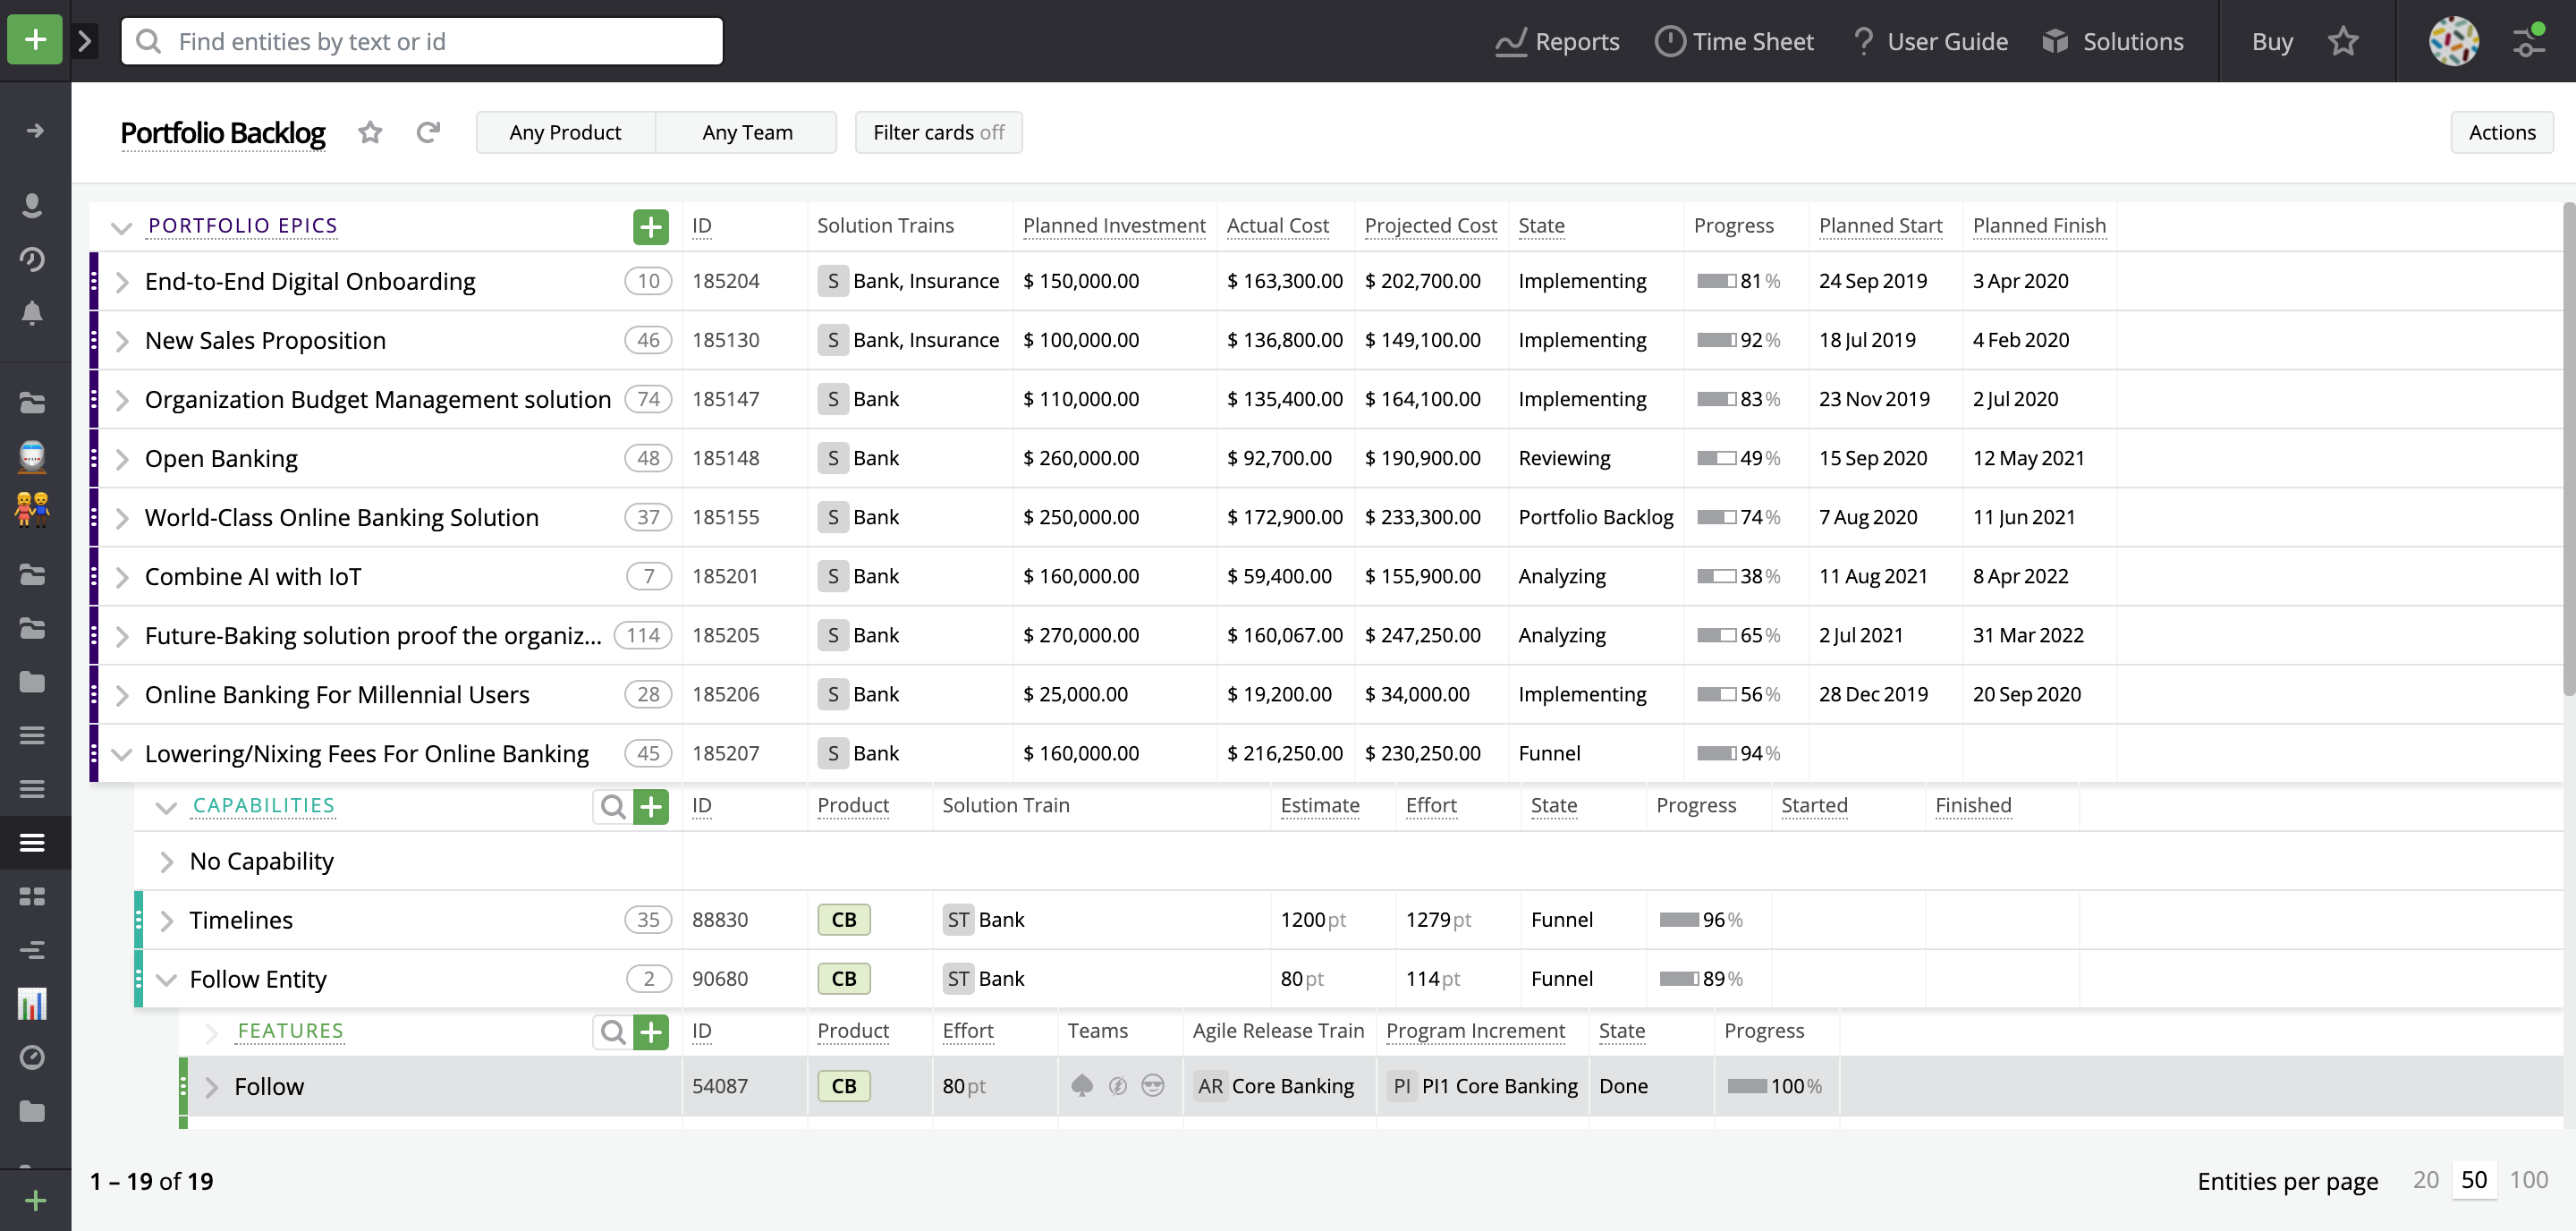Open the train emoji view in the sidebar
This screenshot has width=2576, height=1231.
pos(32,456)
